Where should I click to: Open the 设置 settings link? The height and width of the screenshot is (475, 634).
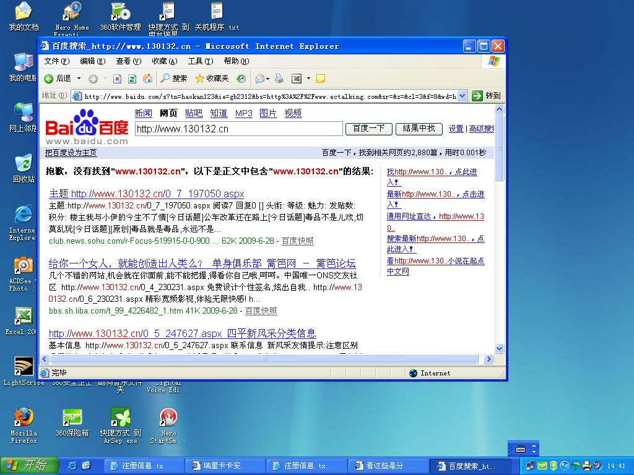click(x=456, y=129)
